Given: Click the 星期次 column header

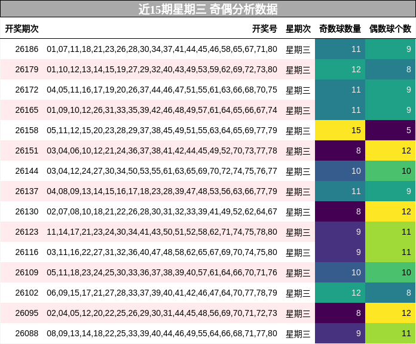Looking at the screenshot, I should coord(298,29).
